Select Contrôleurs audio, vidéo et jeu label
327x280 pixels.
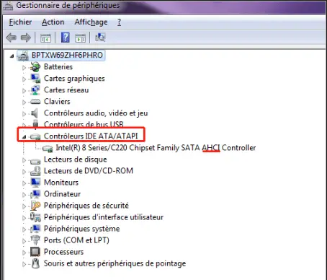click(96, 113)
